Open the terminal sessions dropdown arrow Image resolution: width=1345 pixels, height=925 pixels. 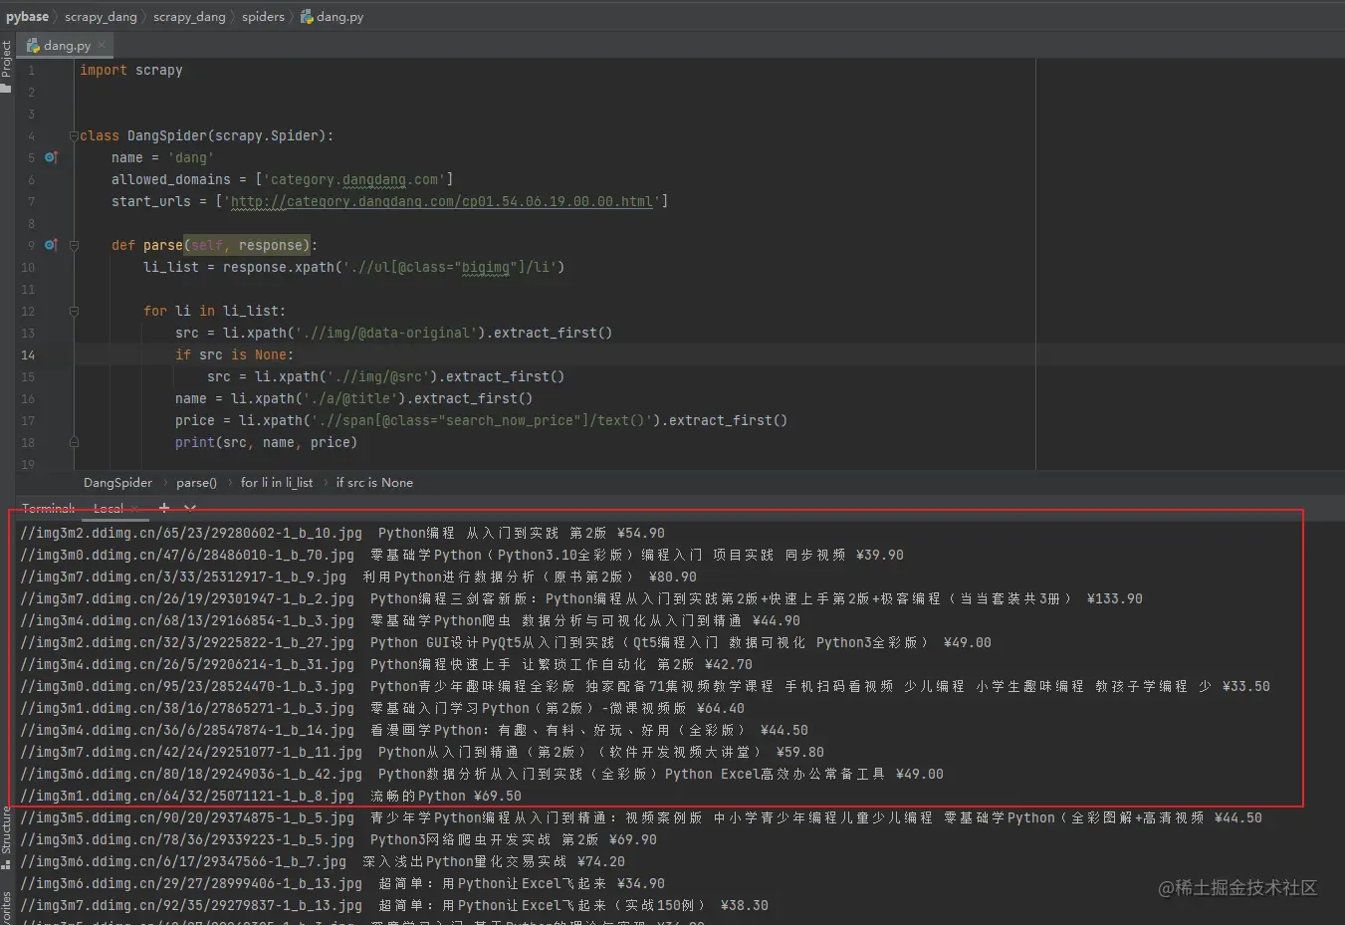point(190,508)
